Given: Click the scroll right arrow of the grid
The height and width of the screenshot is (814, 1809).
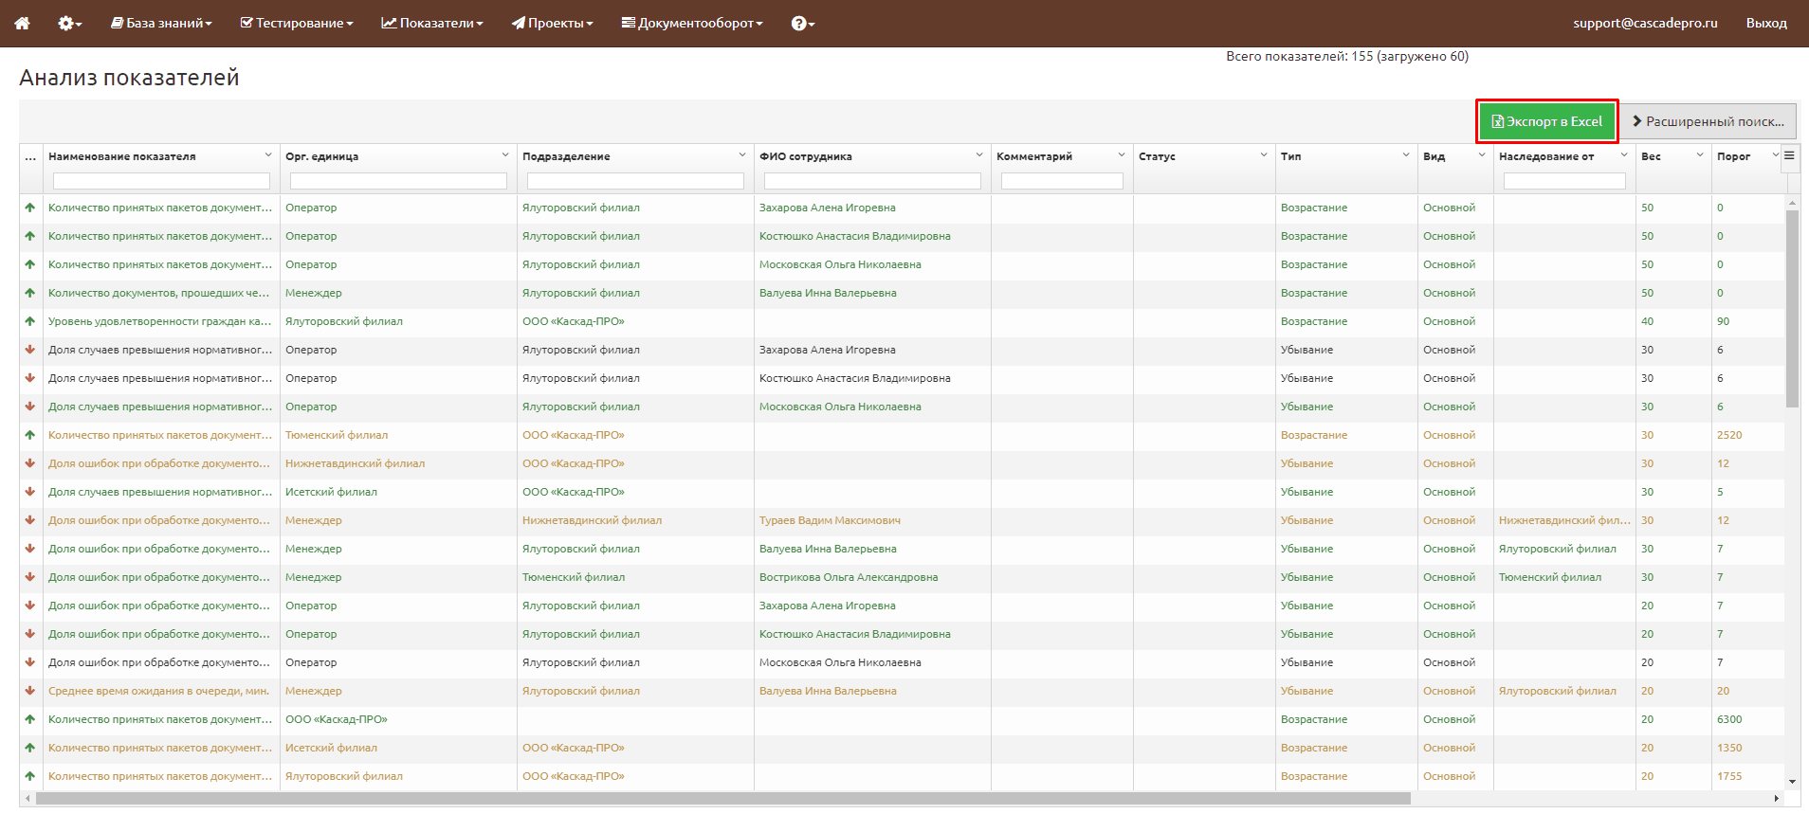Looking at the screenshot, I should 1777,799.
